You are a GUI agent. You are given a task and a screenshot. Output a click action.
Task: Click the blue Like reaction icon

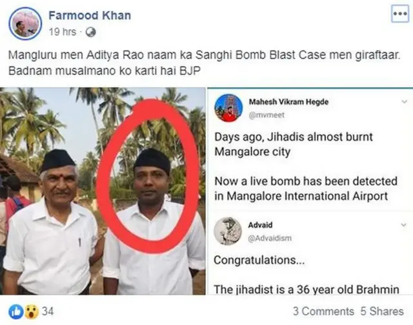tap(17, 311)
